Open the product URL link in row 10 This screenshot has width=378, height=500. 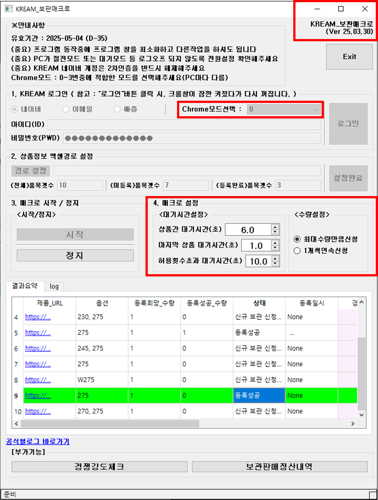pos(38,411)
